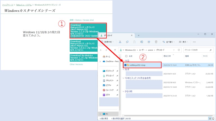Click the Share icon in Explorer toolbar
The height and width of the screenshot is (121, 216).
(x=149, y=42)
